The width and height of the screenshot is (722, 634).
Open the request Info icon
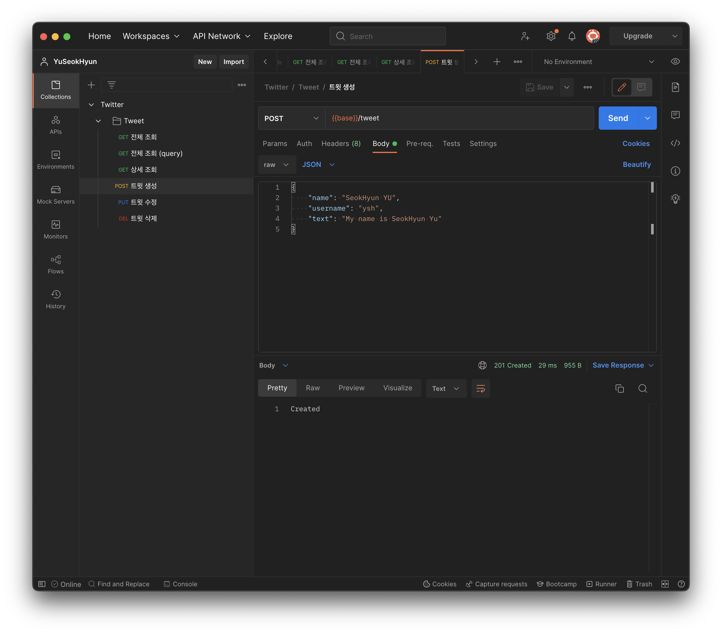tap(675, 171)
